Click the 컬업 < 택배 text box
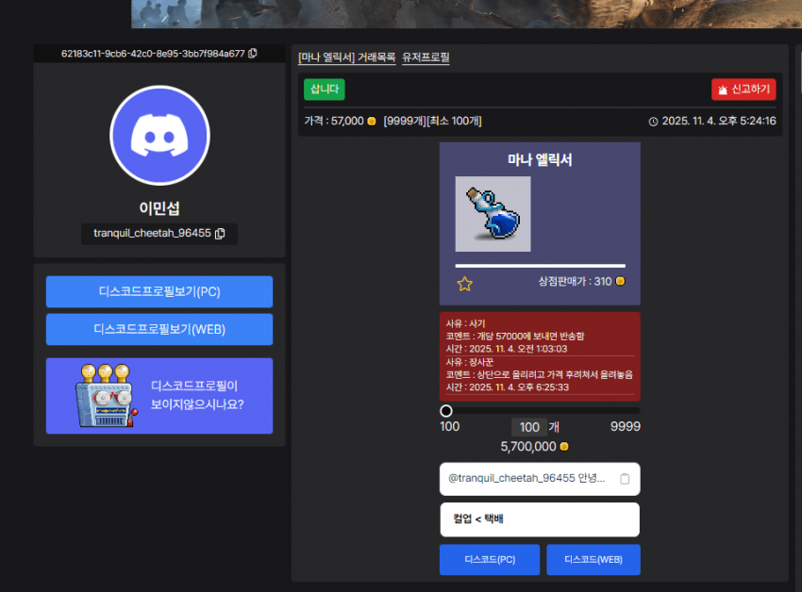Screen dimensions: 802x592 point(540,519)
